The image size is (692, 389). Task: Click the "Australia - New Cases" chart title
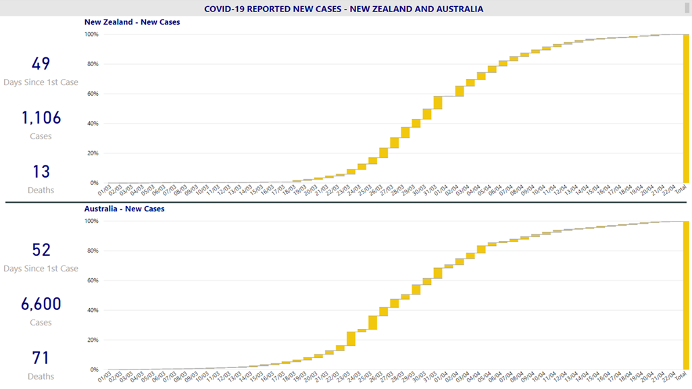pos(124,209)
